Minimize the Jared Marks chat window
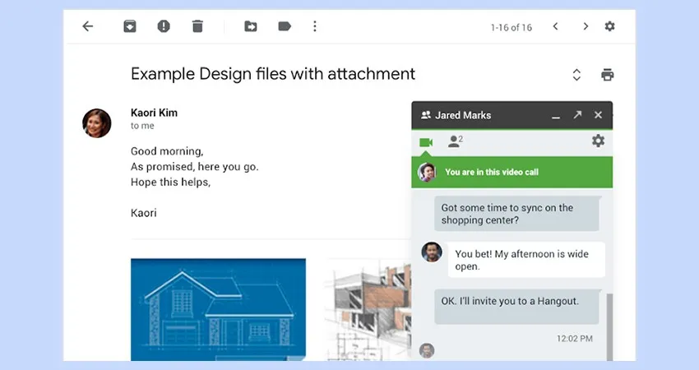Image resolution: width=699 pixels, height=370 pixels. coord(555,116)
